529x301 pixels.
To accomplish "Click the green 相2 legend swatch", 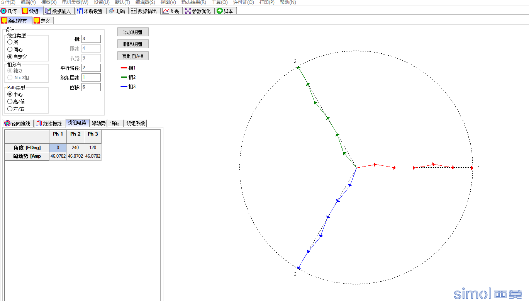I will tap(124, 77).
